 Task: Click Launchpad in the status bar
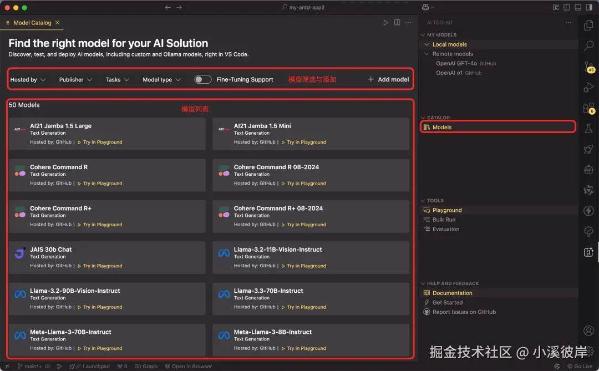[x=90, y=366]
